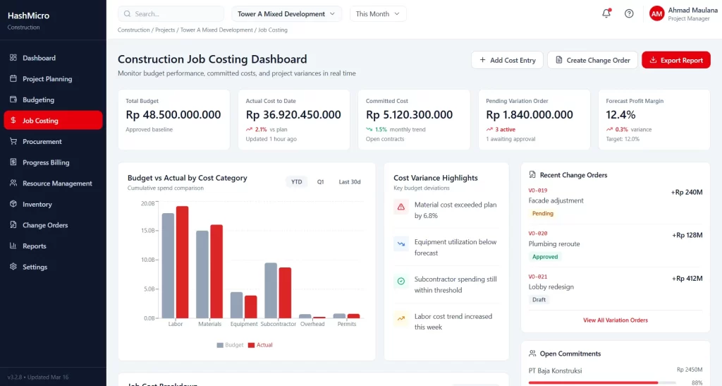This screenshot has width=722, height=386.
Task: Open the Tower A Mixed Development project dropdown
Action: [x=286, y=14]
